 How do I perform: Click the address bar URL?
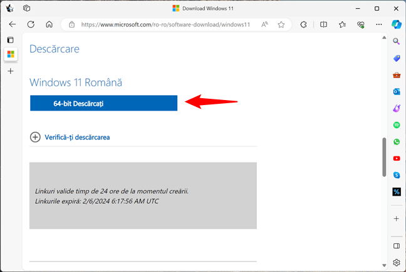click(165, 24)
